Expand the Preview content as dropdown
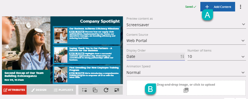248x99 pixels. pyautogui.click(x=186, y=25)
